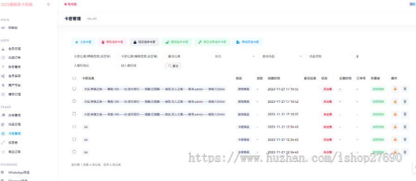Open 会员管理 via its person icon
416x181 pixels.
click(3, 49)
